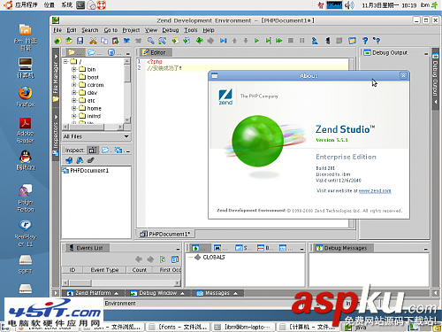Screen dimensions: 442x332
Task: Click the Count column header
Action: click(140, 270)
